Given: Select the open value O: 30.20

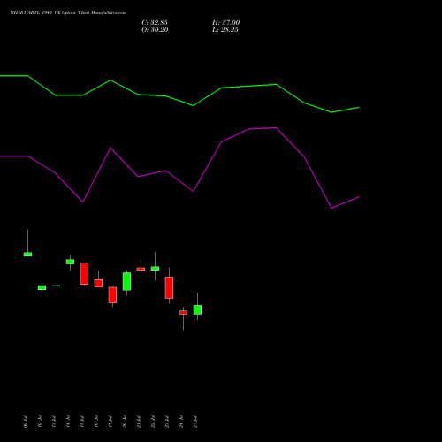Looking at the screenshot, I should tap(155, 30).
